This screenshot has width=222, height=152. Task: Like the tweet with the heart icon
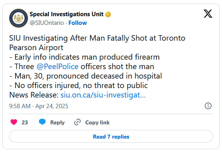click(14, 122)
